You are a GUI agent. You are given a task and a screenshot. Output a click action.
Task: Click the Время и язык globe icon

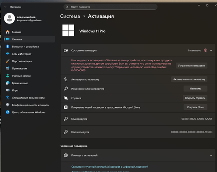[8, 83]
